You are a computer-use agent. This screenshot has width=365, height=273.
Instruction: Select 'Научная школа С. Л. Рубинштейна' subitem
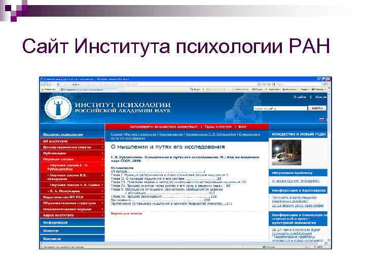pos(72,167)
